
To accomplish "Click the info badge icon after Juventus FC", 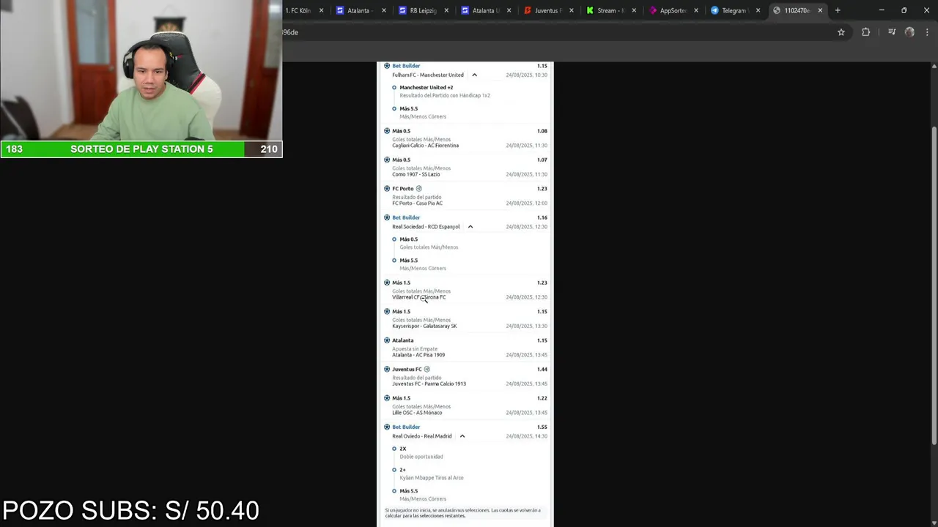I will click(x=427, y=370).
